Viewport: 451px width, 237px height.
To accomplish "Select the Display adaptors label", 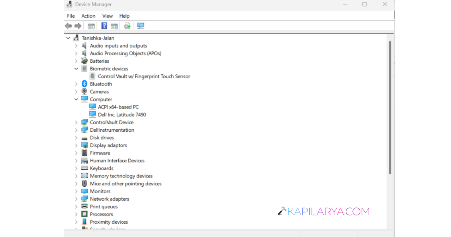I will click(109, 145).
